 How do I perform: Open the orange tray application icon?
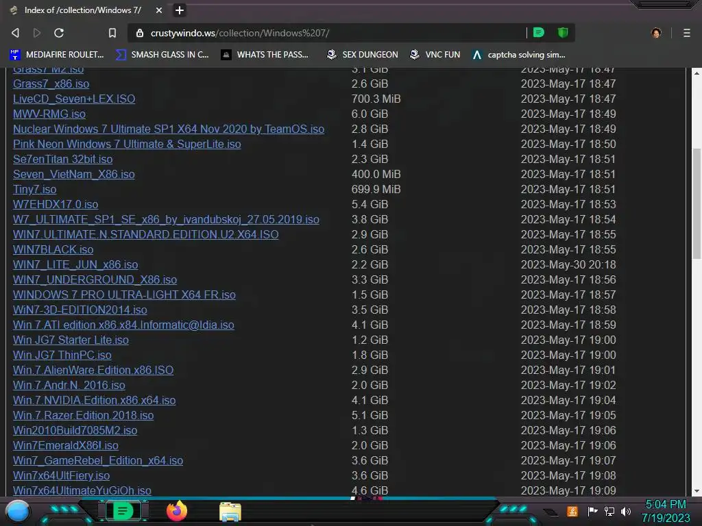572,511
